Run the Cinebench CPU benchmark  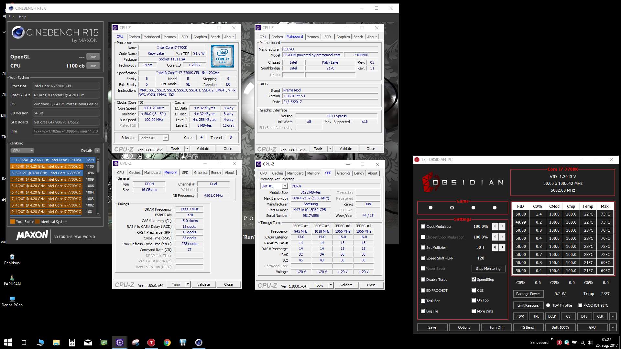93,66
